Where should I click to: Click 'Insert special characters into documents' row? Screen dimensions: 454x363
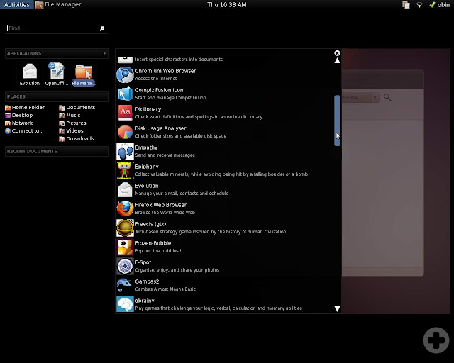(x=225, y=59)
